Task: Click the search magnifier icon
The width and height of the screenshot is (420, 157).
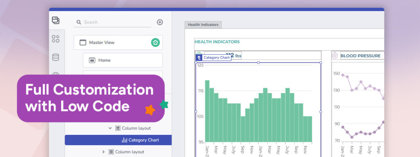Action: (79, 22)
